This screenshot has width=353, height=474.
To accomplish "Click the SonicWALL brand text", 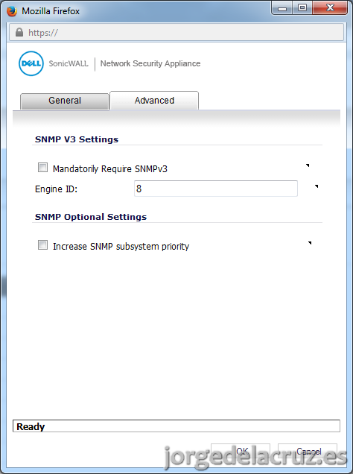I will tap(69, 63).
